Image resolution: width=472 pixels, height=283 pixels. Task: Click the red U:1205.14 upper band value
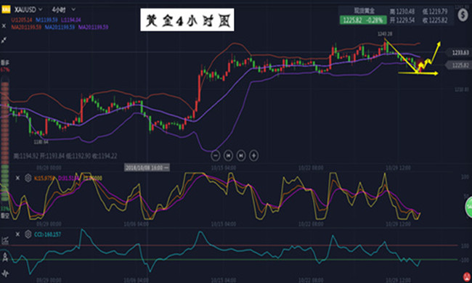(22, 20)
